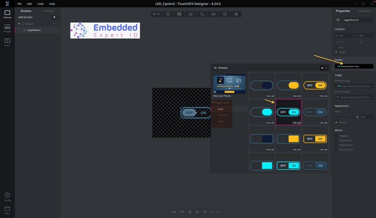Open the Edit menu
The width and height of the screenshot is (376, 218).
[29, 4]
